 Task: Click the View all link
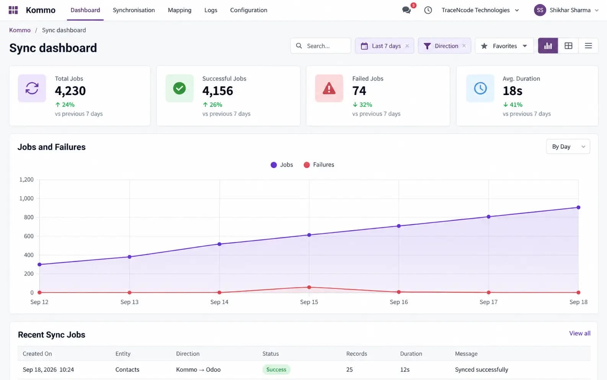(579, 333)
